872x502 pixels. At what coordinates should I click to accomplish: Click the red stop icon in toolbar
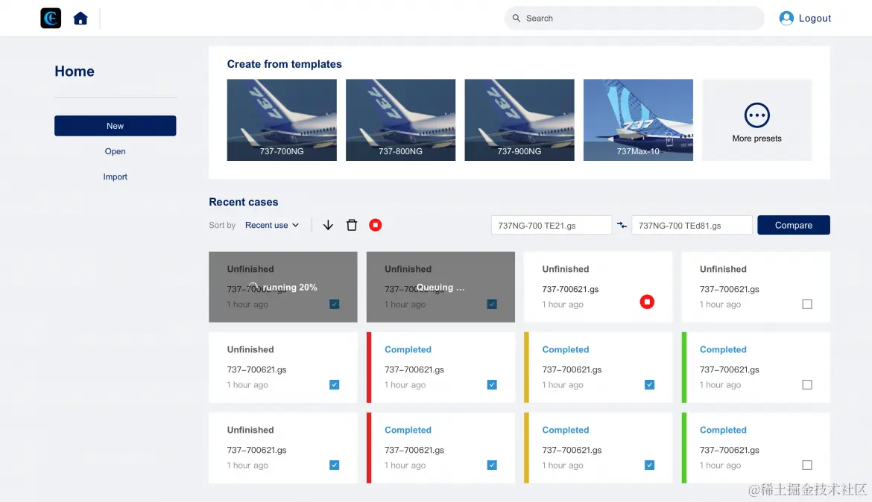tap(376, 225)
